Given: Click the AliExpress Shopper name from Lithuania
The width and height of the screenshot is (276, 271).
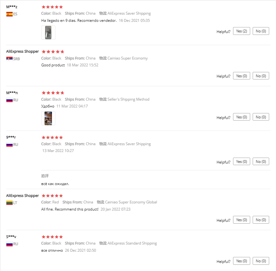Looking at the screenshot, I should (x=22, y=196).
